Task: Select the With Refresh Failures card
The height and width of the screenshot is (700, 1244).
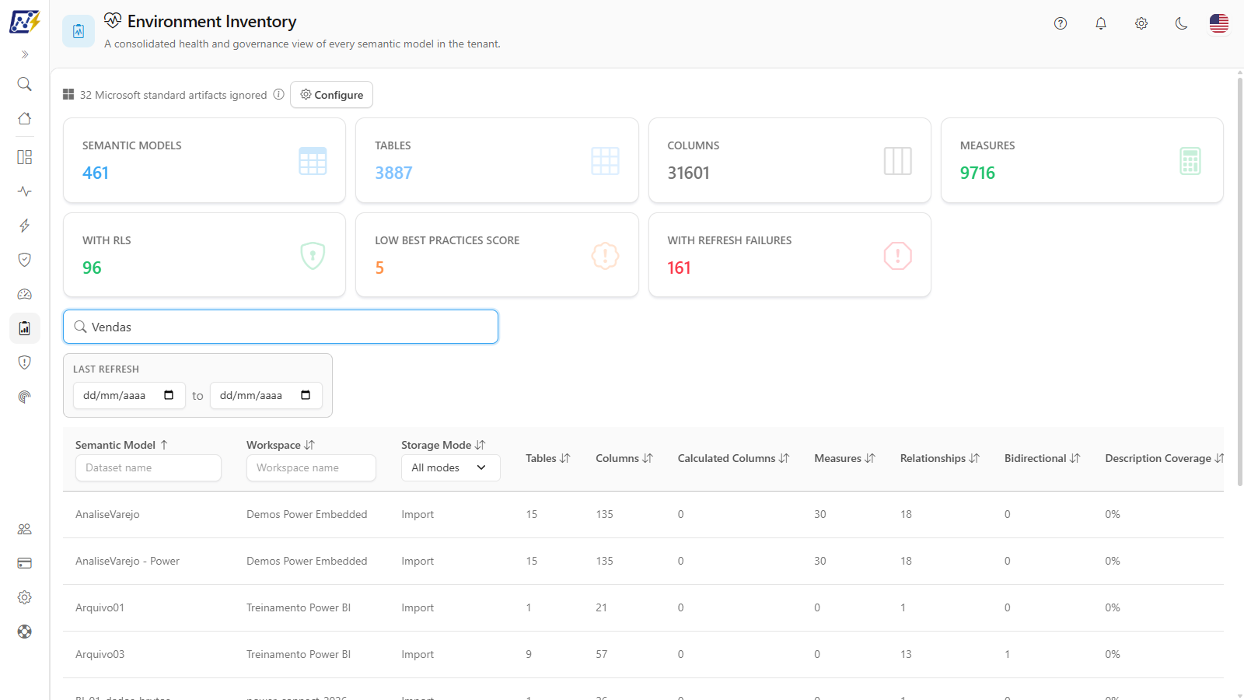Action: [x=789, y=255]
